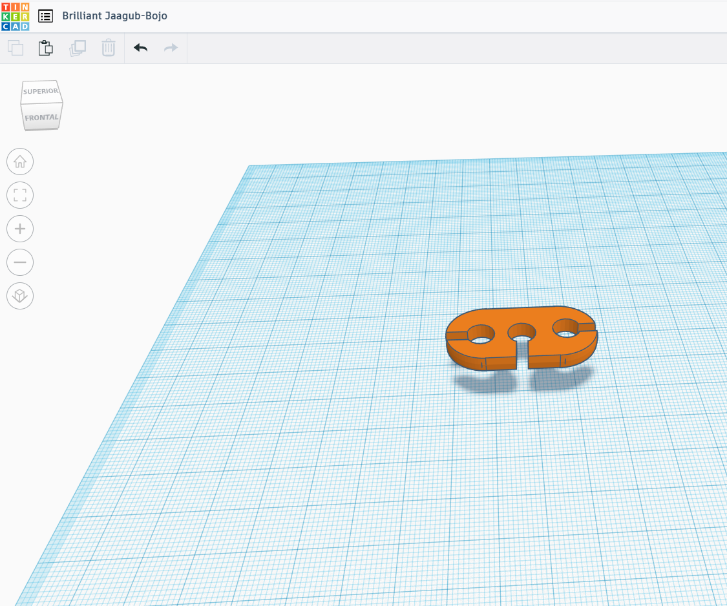
Task: Click the Paste clipboard icon
Action: (x=45, y=48)
